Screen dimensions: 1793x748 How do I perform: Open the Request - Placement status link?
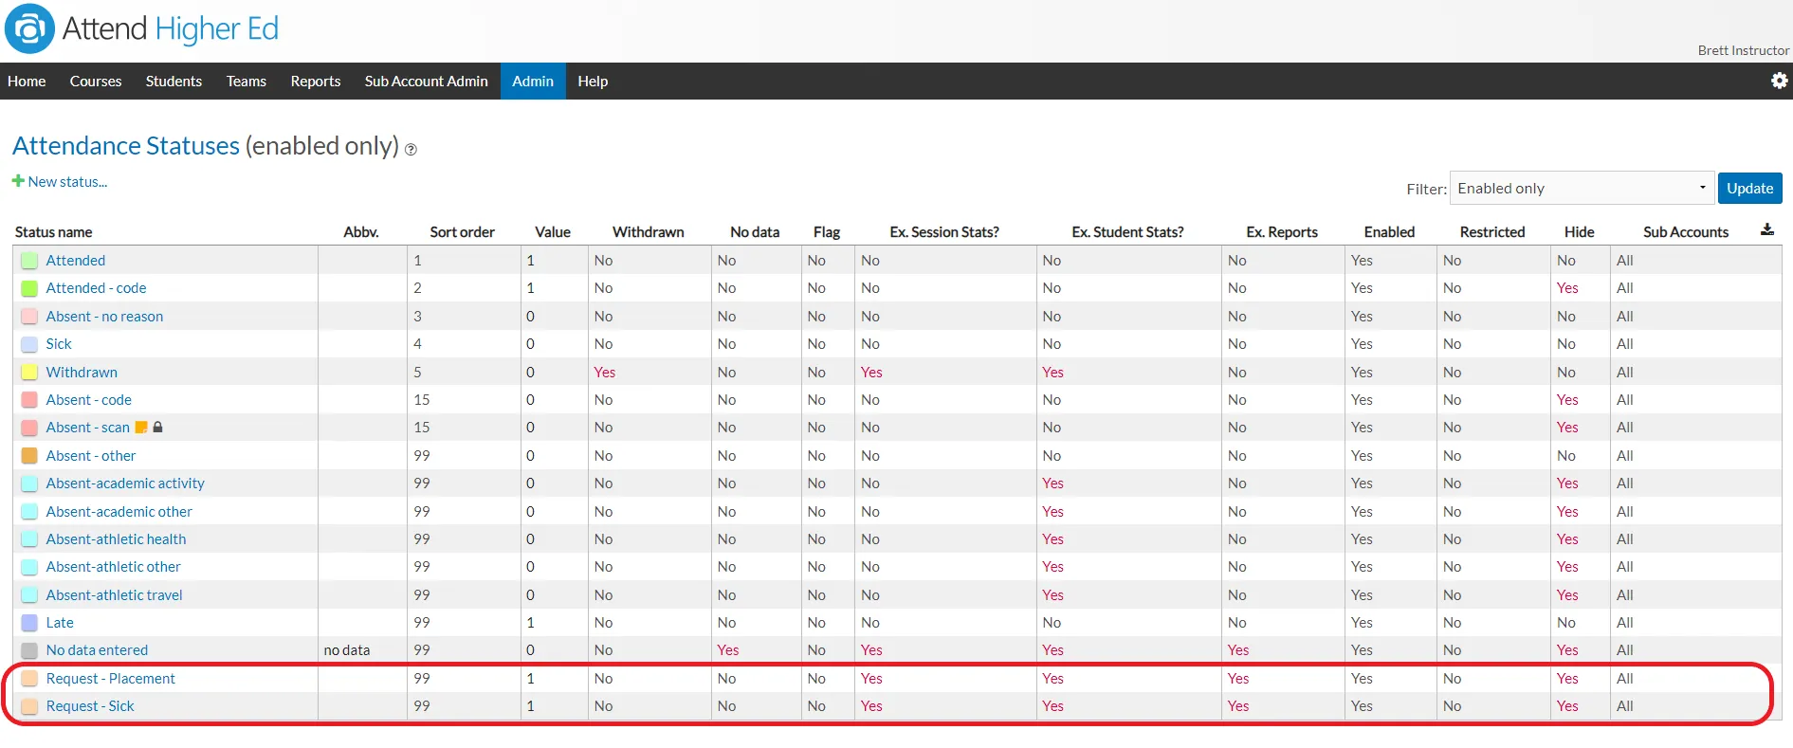click(x=111, y=679)
